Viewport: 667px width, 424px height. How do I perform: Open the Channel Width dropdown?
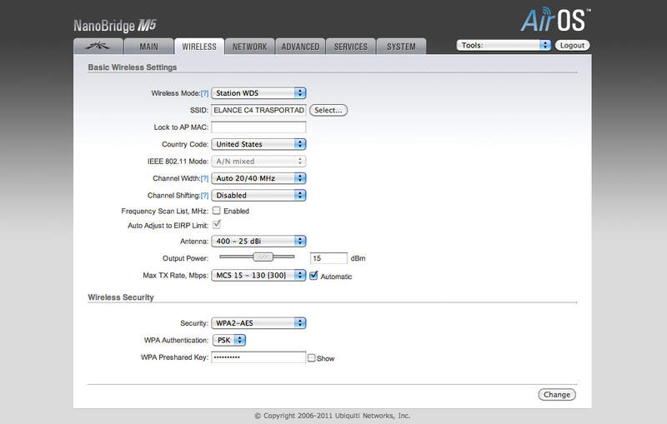click(x=258, y=178)
